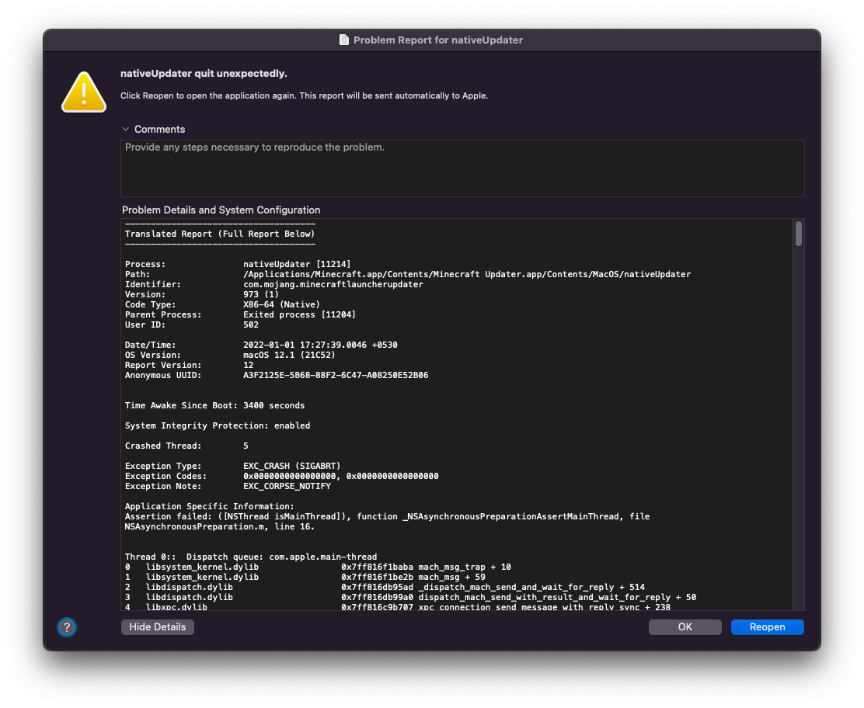Collapse the Comments section chevron
The height and width of the screenshot is (708, 864).
(x=126, y=129)
